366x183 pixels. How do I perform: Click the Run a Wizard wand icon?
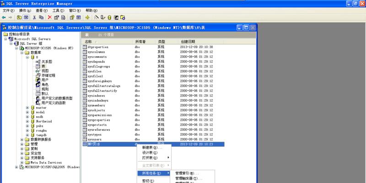96,17
